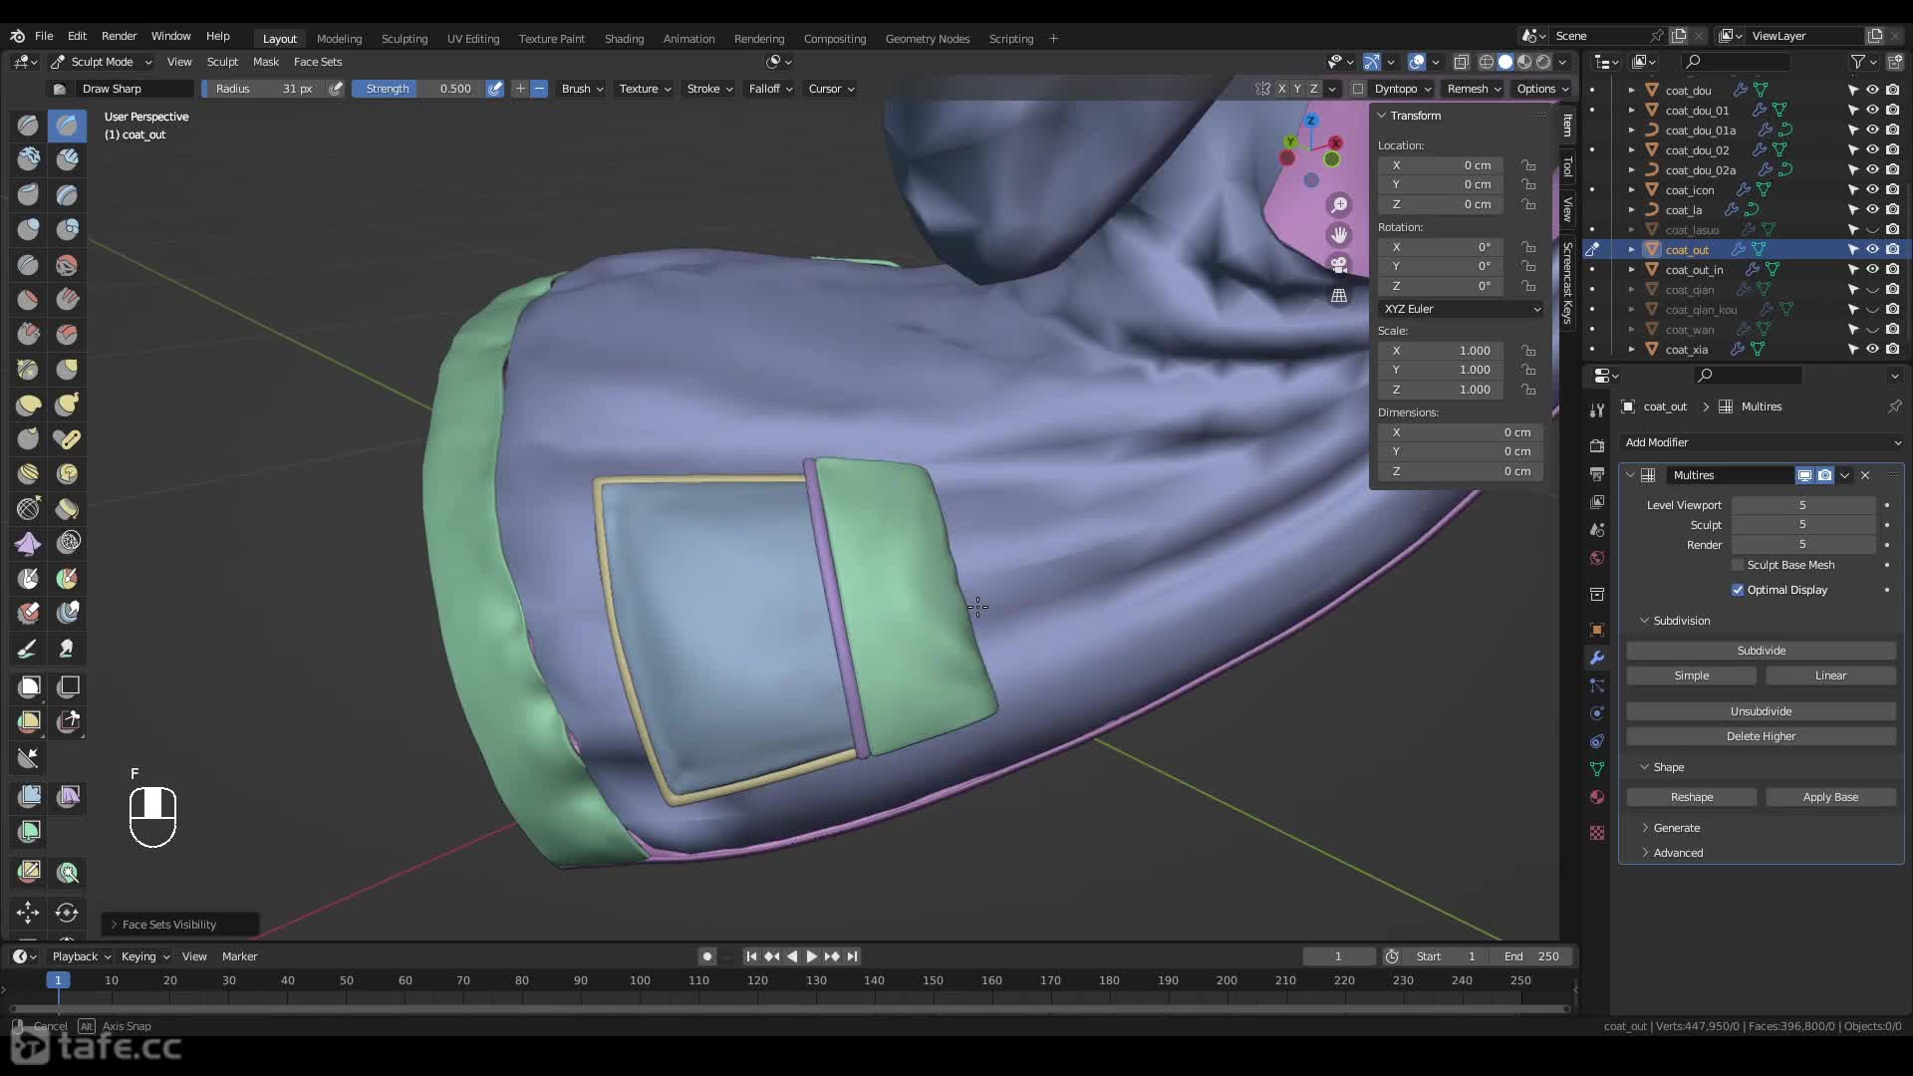The width and height of the screenshot is (1913, 1076).
Task: Open the Face Sets menu
Action: coord(318,62)
